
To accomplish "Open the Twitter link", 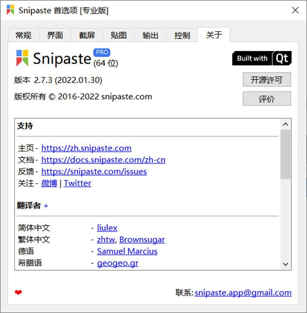I will tap(77, 183).
